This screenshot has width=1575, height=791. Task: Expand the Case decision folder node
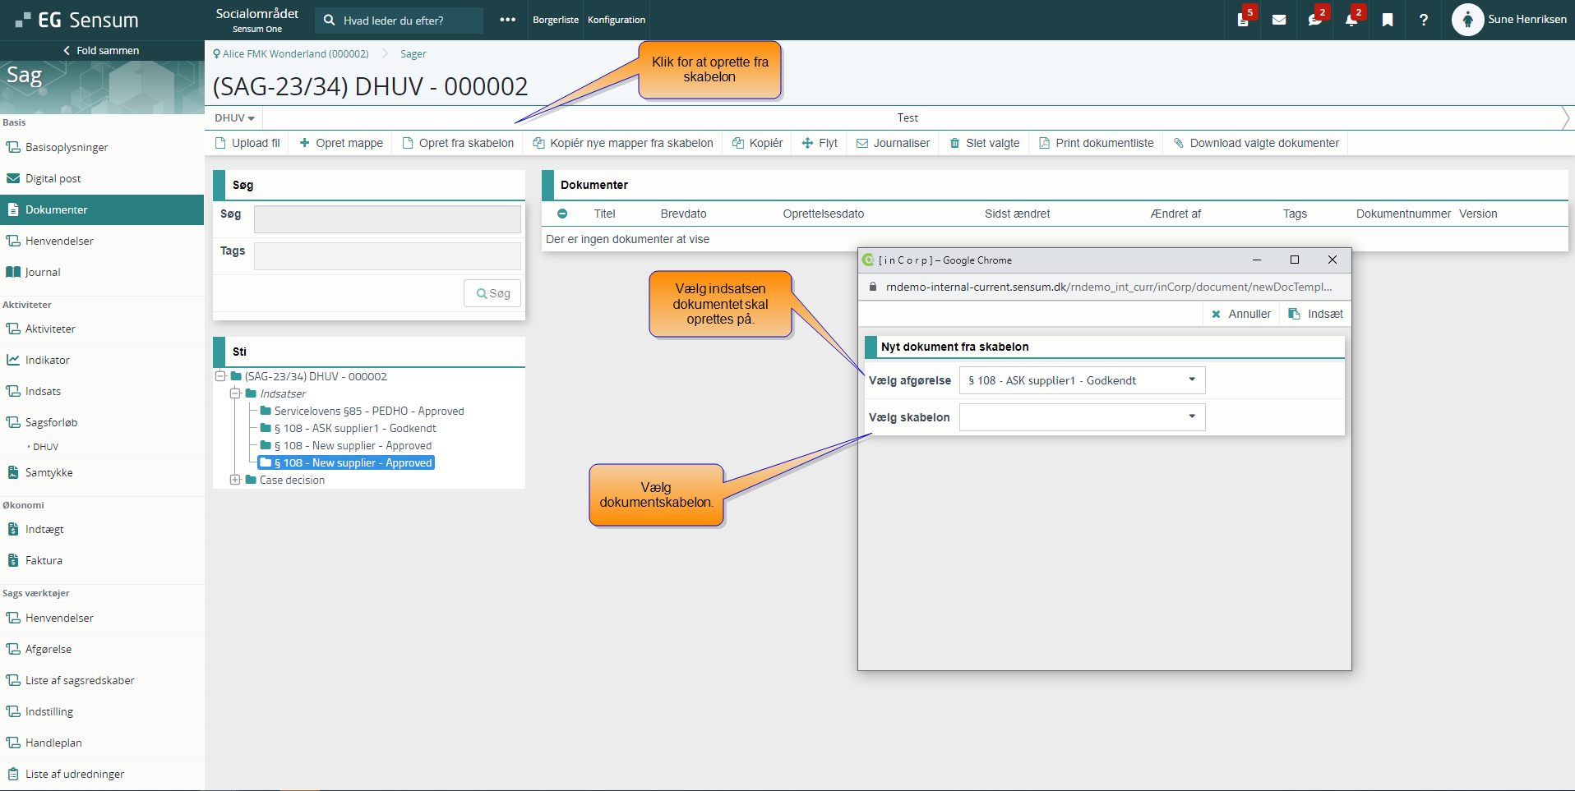235,480
